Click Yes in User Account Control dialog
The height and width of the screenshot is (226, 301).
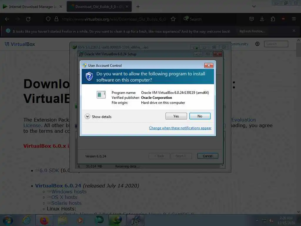[176, 116]
